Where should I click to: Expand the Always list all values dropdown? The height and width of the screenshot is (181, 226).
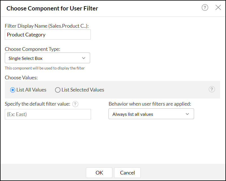pos(151,114)
